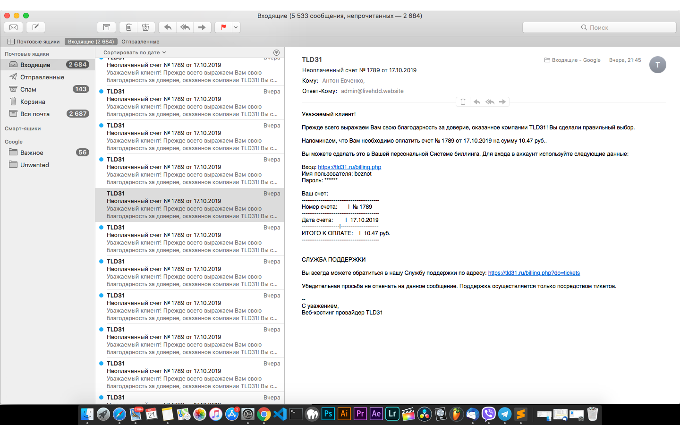Open the tld31.ru/billing.php login link
This screenshot has width=680, height=425.
click(x=349, y=167)
